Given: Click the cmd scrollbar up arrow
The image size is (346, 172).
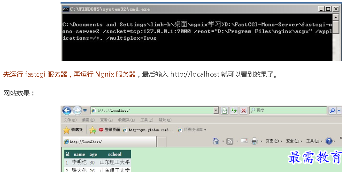Looking at the screenshot, I should click(x=336, y=17).
